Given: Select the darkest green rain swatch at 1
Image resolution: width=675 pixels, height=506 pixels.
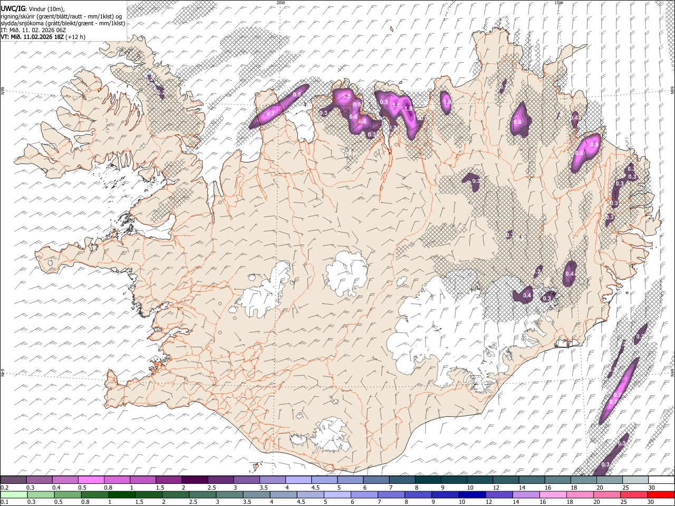Looking at the screenshot, I should click(x=121, y=495).
